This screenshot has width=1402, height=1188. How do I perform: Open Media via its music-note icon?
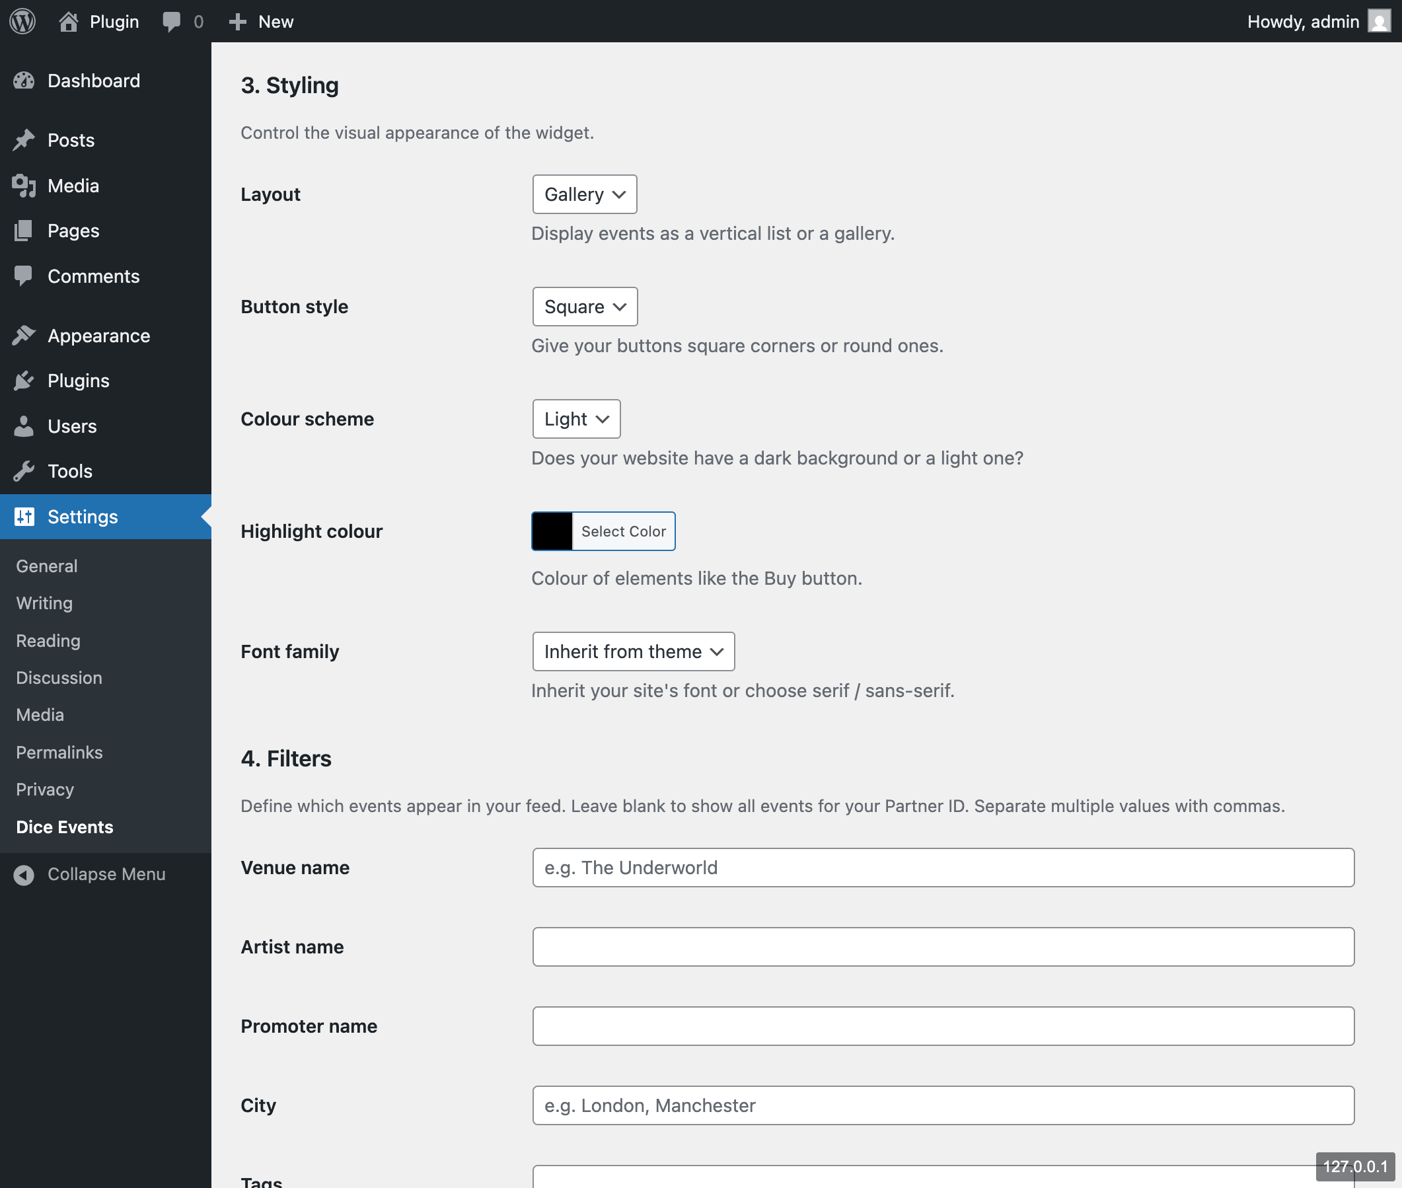pos(24,185)
